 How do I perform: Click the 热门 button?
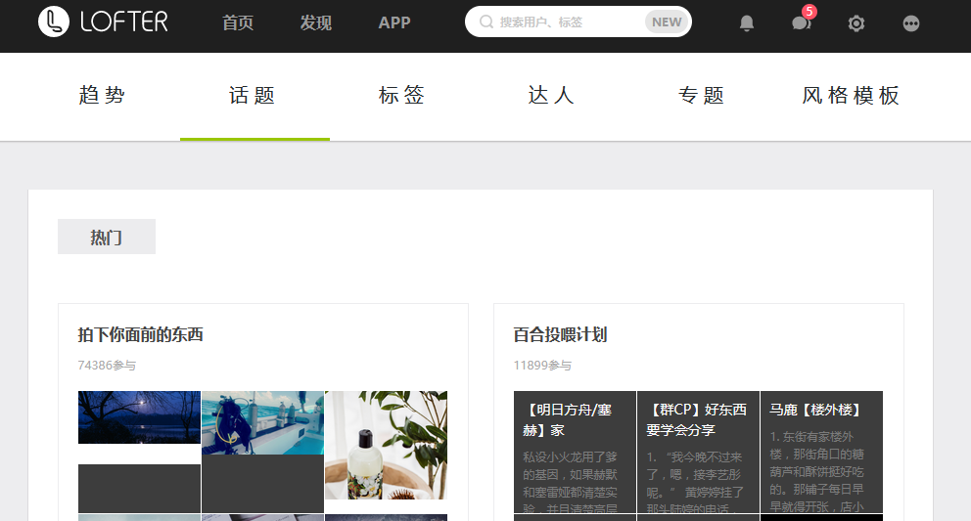pos(107,237)
